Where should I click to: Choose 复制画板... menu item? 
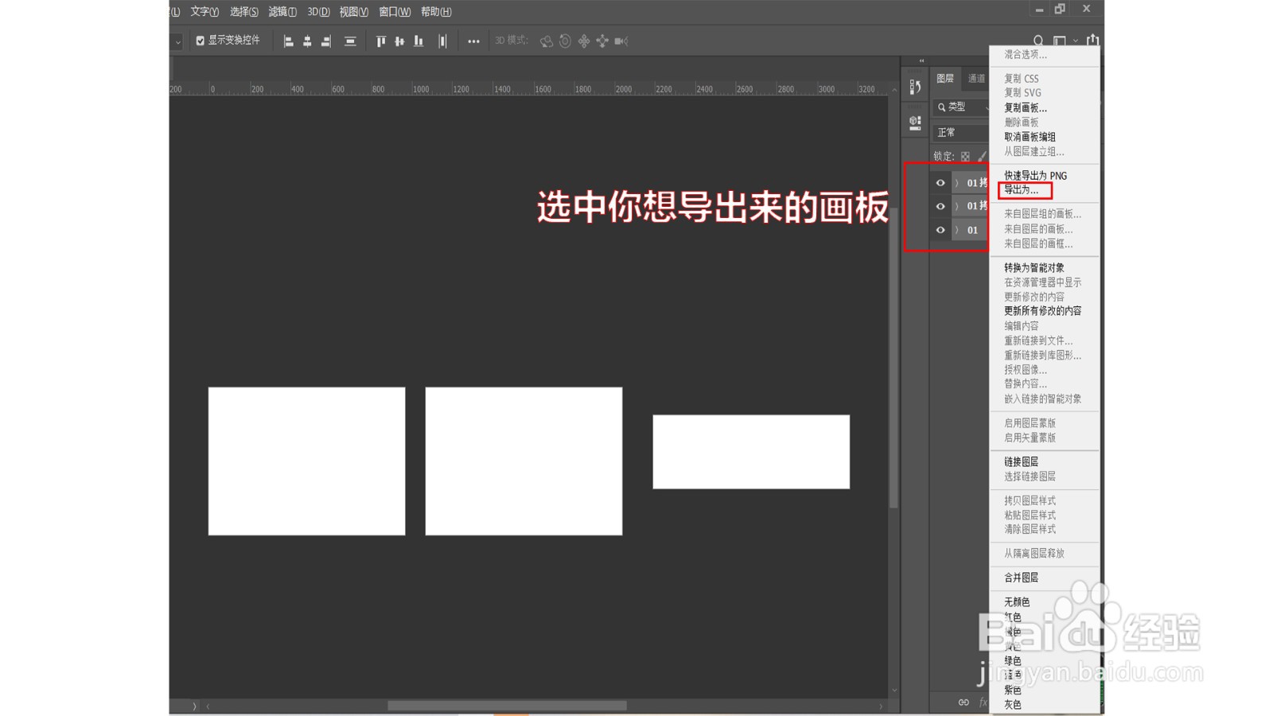tap(1026, 107)
